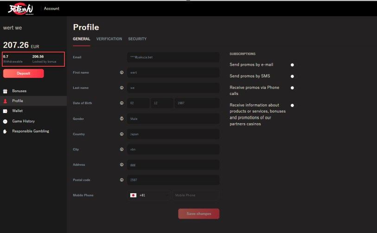Click the wallet icon in sidebar

[6, 111]
